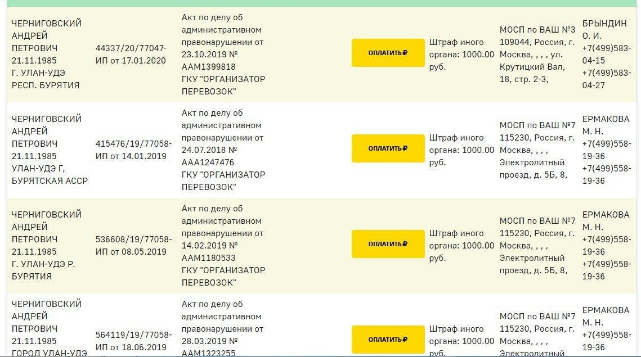The image size is (641, 357).
Task: Click ОПЛАТИТЬ button for case 564119/19/77058-ИП
Action: pos(388,340)
